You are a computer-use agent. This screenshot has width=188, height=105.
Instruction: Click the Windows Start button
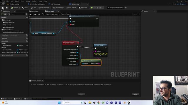[59, 103]
